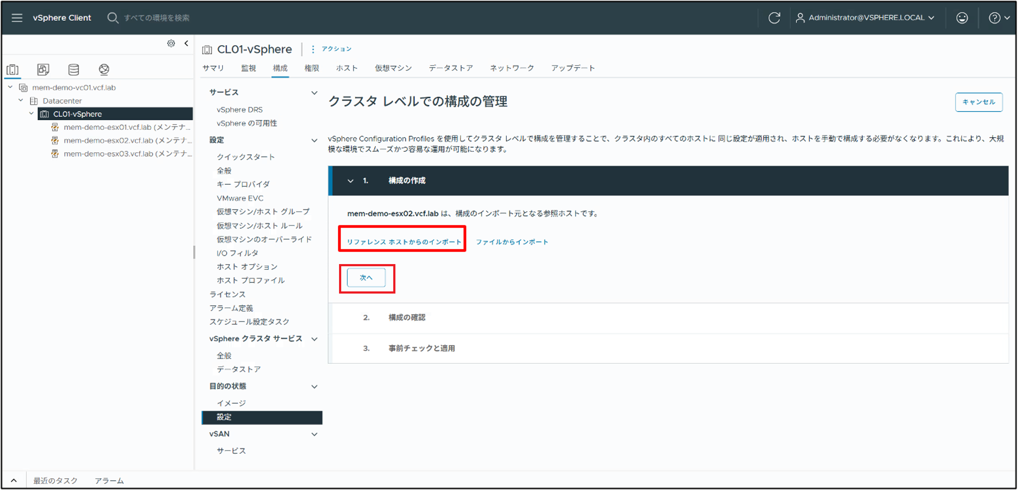Viewport: 1018px width, 490px height.
Task: Collapse the vSphere クラスタ サービス section
Action: point(315,339)
